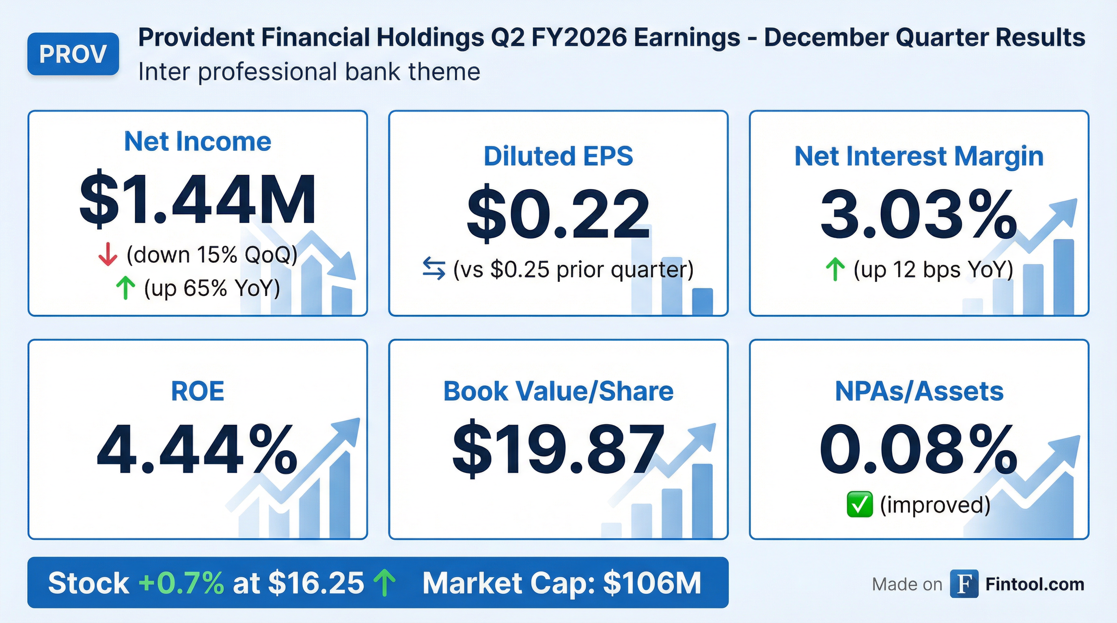
Task: Click the green up arrow beside 12 bps
Action: 835,269
